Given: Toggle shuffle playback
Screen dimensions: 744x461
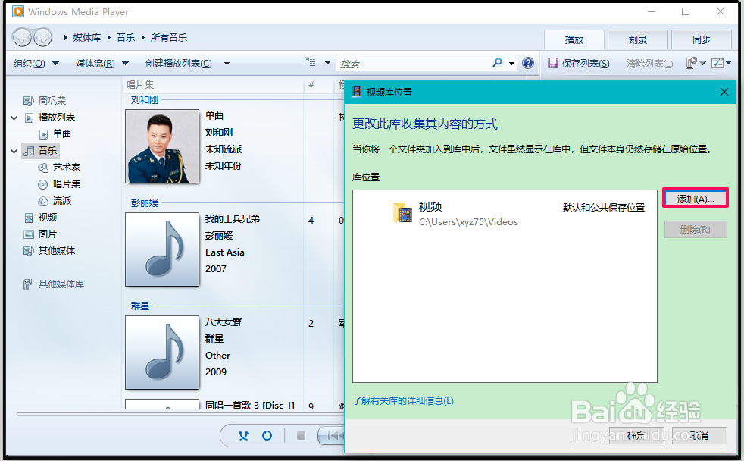Looking at the screenshot, I should coord(243,435).
